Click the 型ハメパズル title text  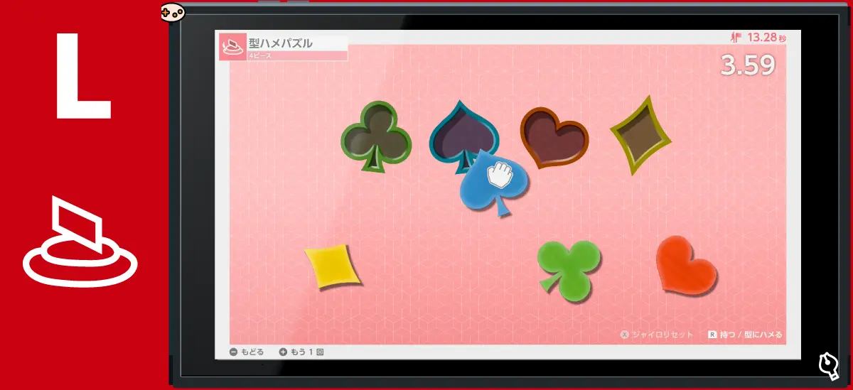coord(281,43)
